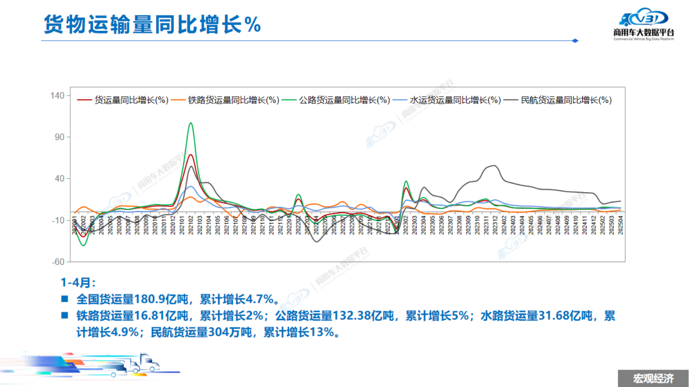Click the second blue square bullet before 铁路货运量

pyautogui.click(x=65, y=315)
